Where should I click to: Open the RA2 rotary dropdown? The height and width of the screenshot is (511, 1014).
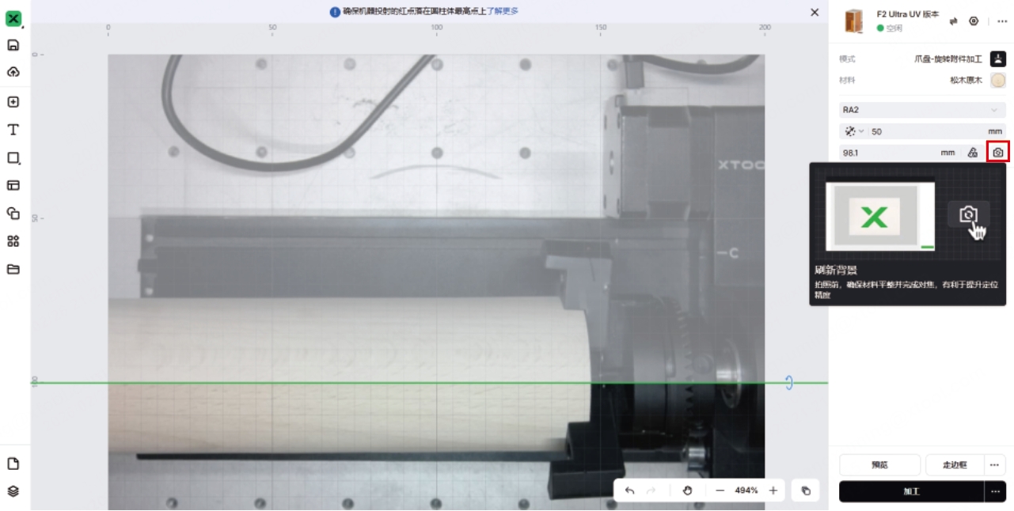click(x=922, y=110)
